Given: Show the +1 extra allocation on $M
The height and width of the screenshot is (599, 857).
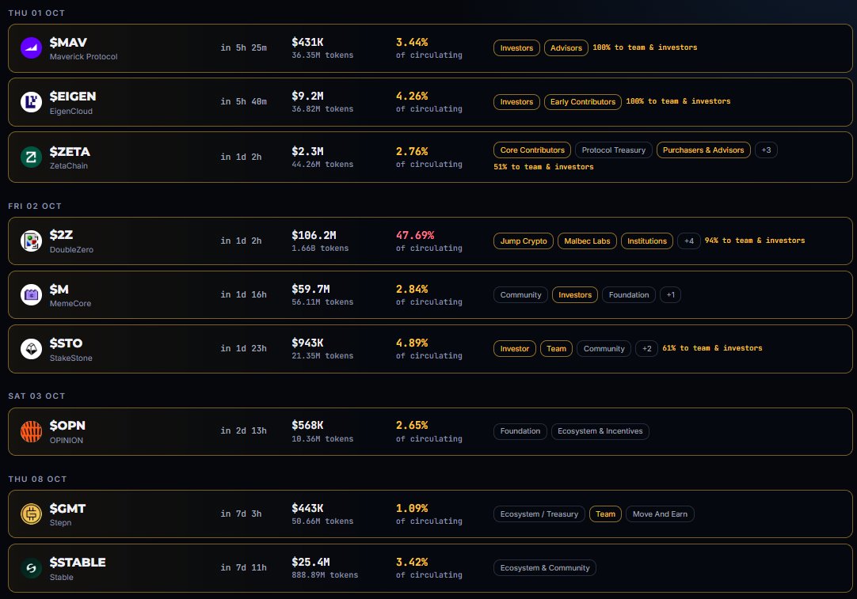Looking at the screenshot, I should pyautogui.click(x=670, y=295).
